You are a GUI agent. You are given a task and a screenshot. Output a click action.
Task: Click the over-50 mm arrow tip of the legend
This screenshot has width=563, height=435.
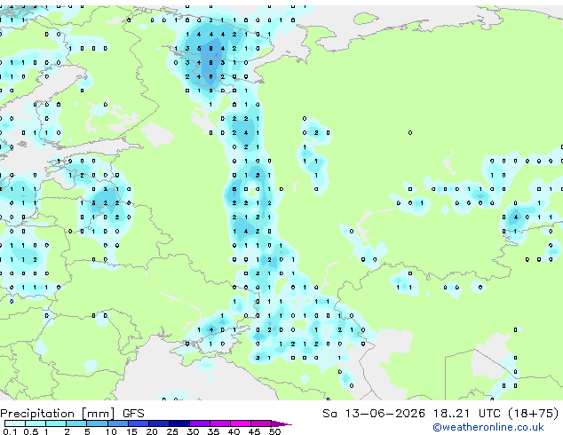(x=281, y=423)
